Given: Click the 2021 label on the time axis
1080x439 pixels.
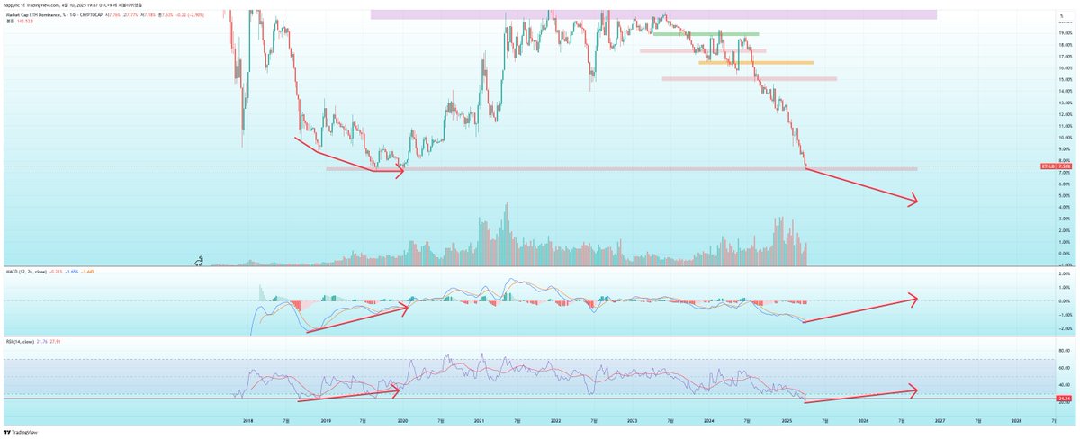Looking at the screenshot, I should (479, 419).
